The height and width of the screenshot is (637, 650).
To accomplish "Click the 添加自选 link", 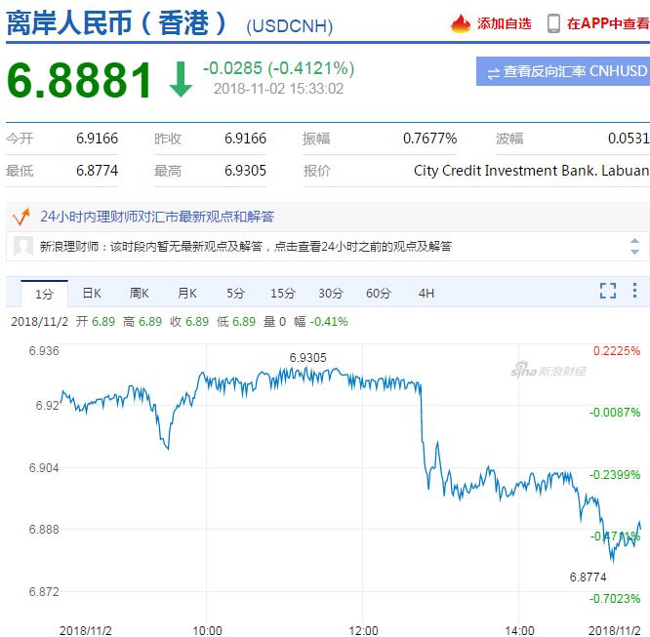I will coord(504,23).
